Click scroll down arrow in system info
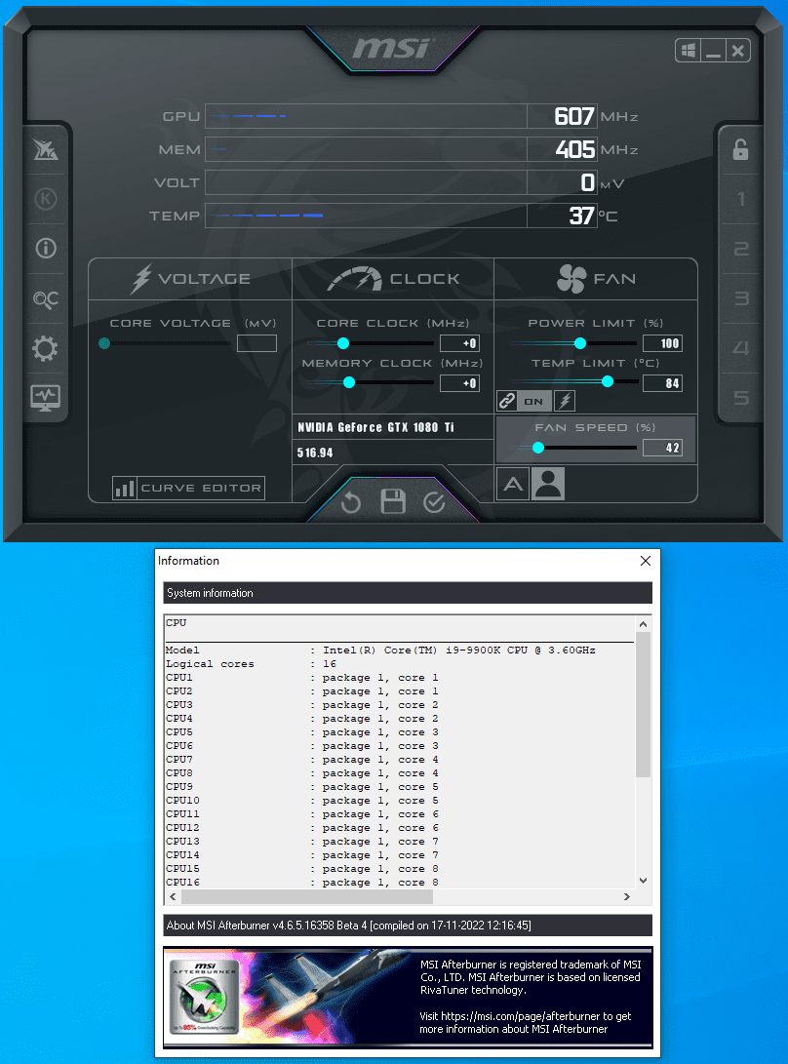Screen dimensions: 788x1064 pyautogui.click(x=643, y=881)
